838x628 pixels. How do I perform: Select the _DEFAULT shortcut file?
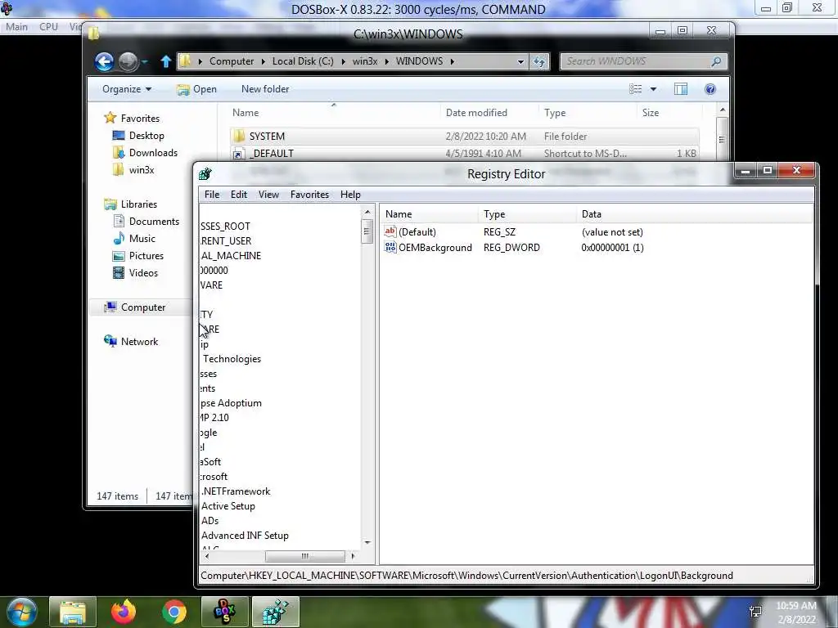coord(464,153)
